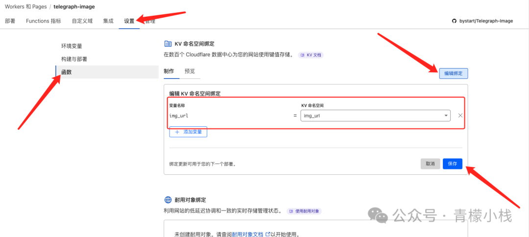The height and width of the screenshot is (237, 529).
Task: Open the KV 文档 link
Action: pyautogui.click(x=311, y=55)
